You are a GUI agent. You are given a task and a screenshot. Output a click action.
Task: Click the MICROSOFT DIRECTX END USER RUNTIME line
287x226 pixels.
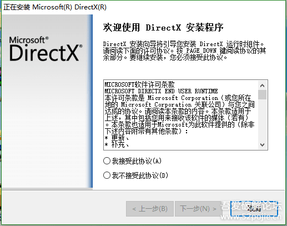(161, 91)
